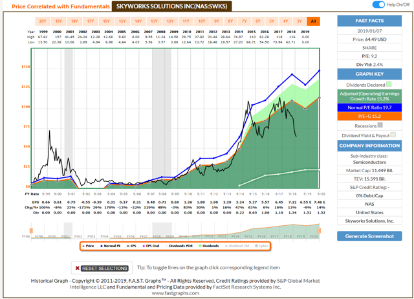
Task: Click the Normal P/E Ratio 19.7 key
Action: [369, 107]
